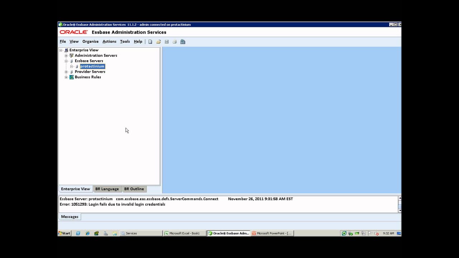Launch Internet Explorer from quick launch
The width and height of the screenshot is (459, 258).
click(x=87, y=233)
